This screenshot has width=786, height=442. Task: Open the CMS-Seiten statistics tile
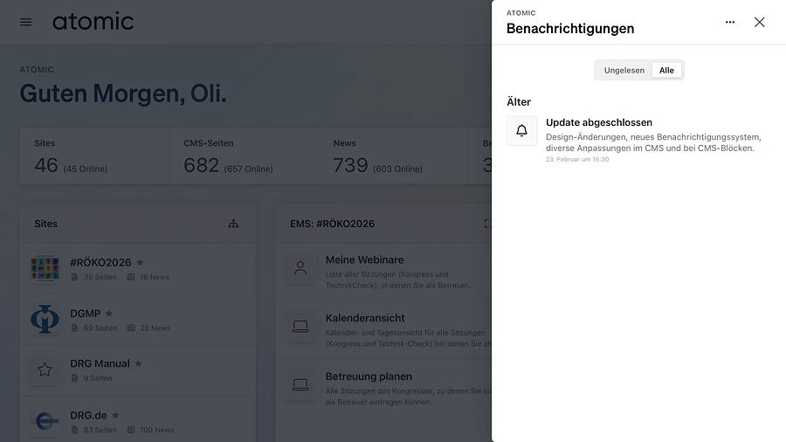pyautogui.click(x=244, y=155)
